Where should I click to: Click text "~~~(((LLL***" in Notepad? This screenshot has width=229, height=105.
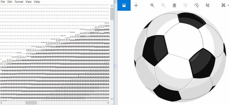point(21,57)
